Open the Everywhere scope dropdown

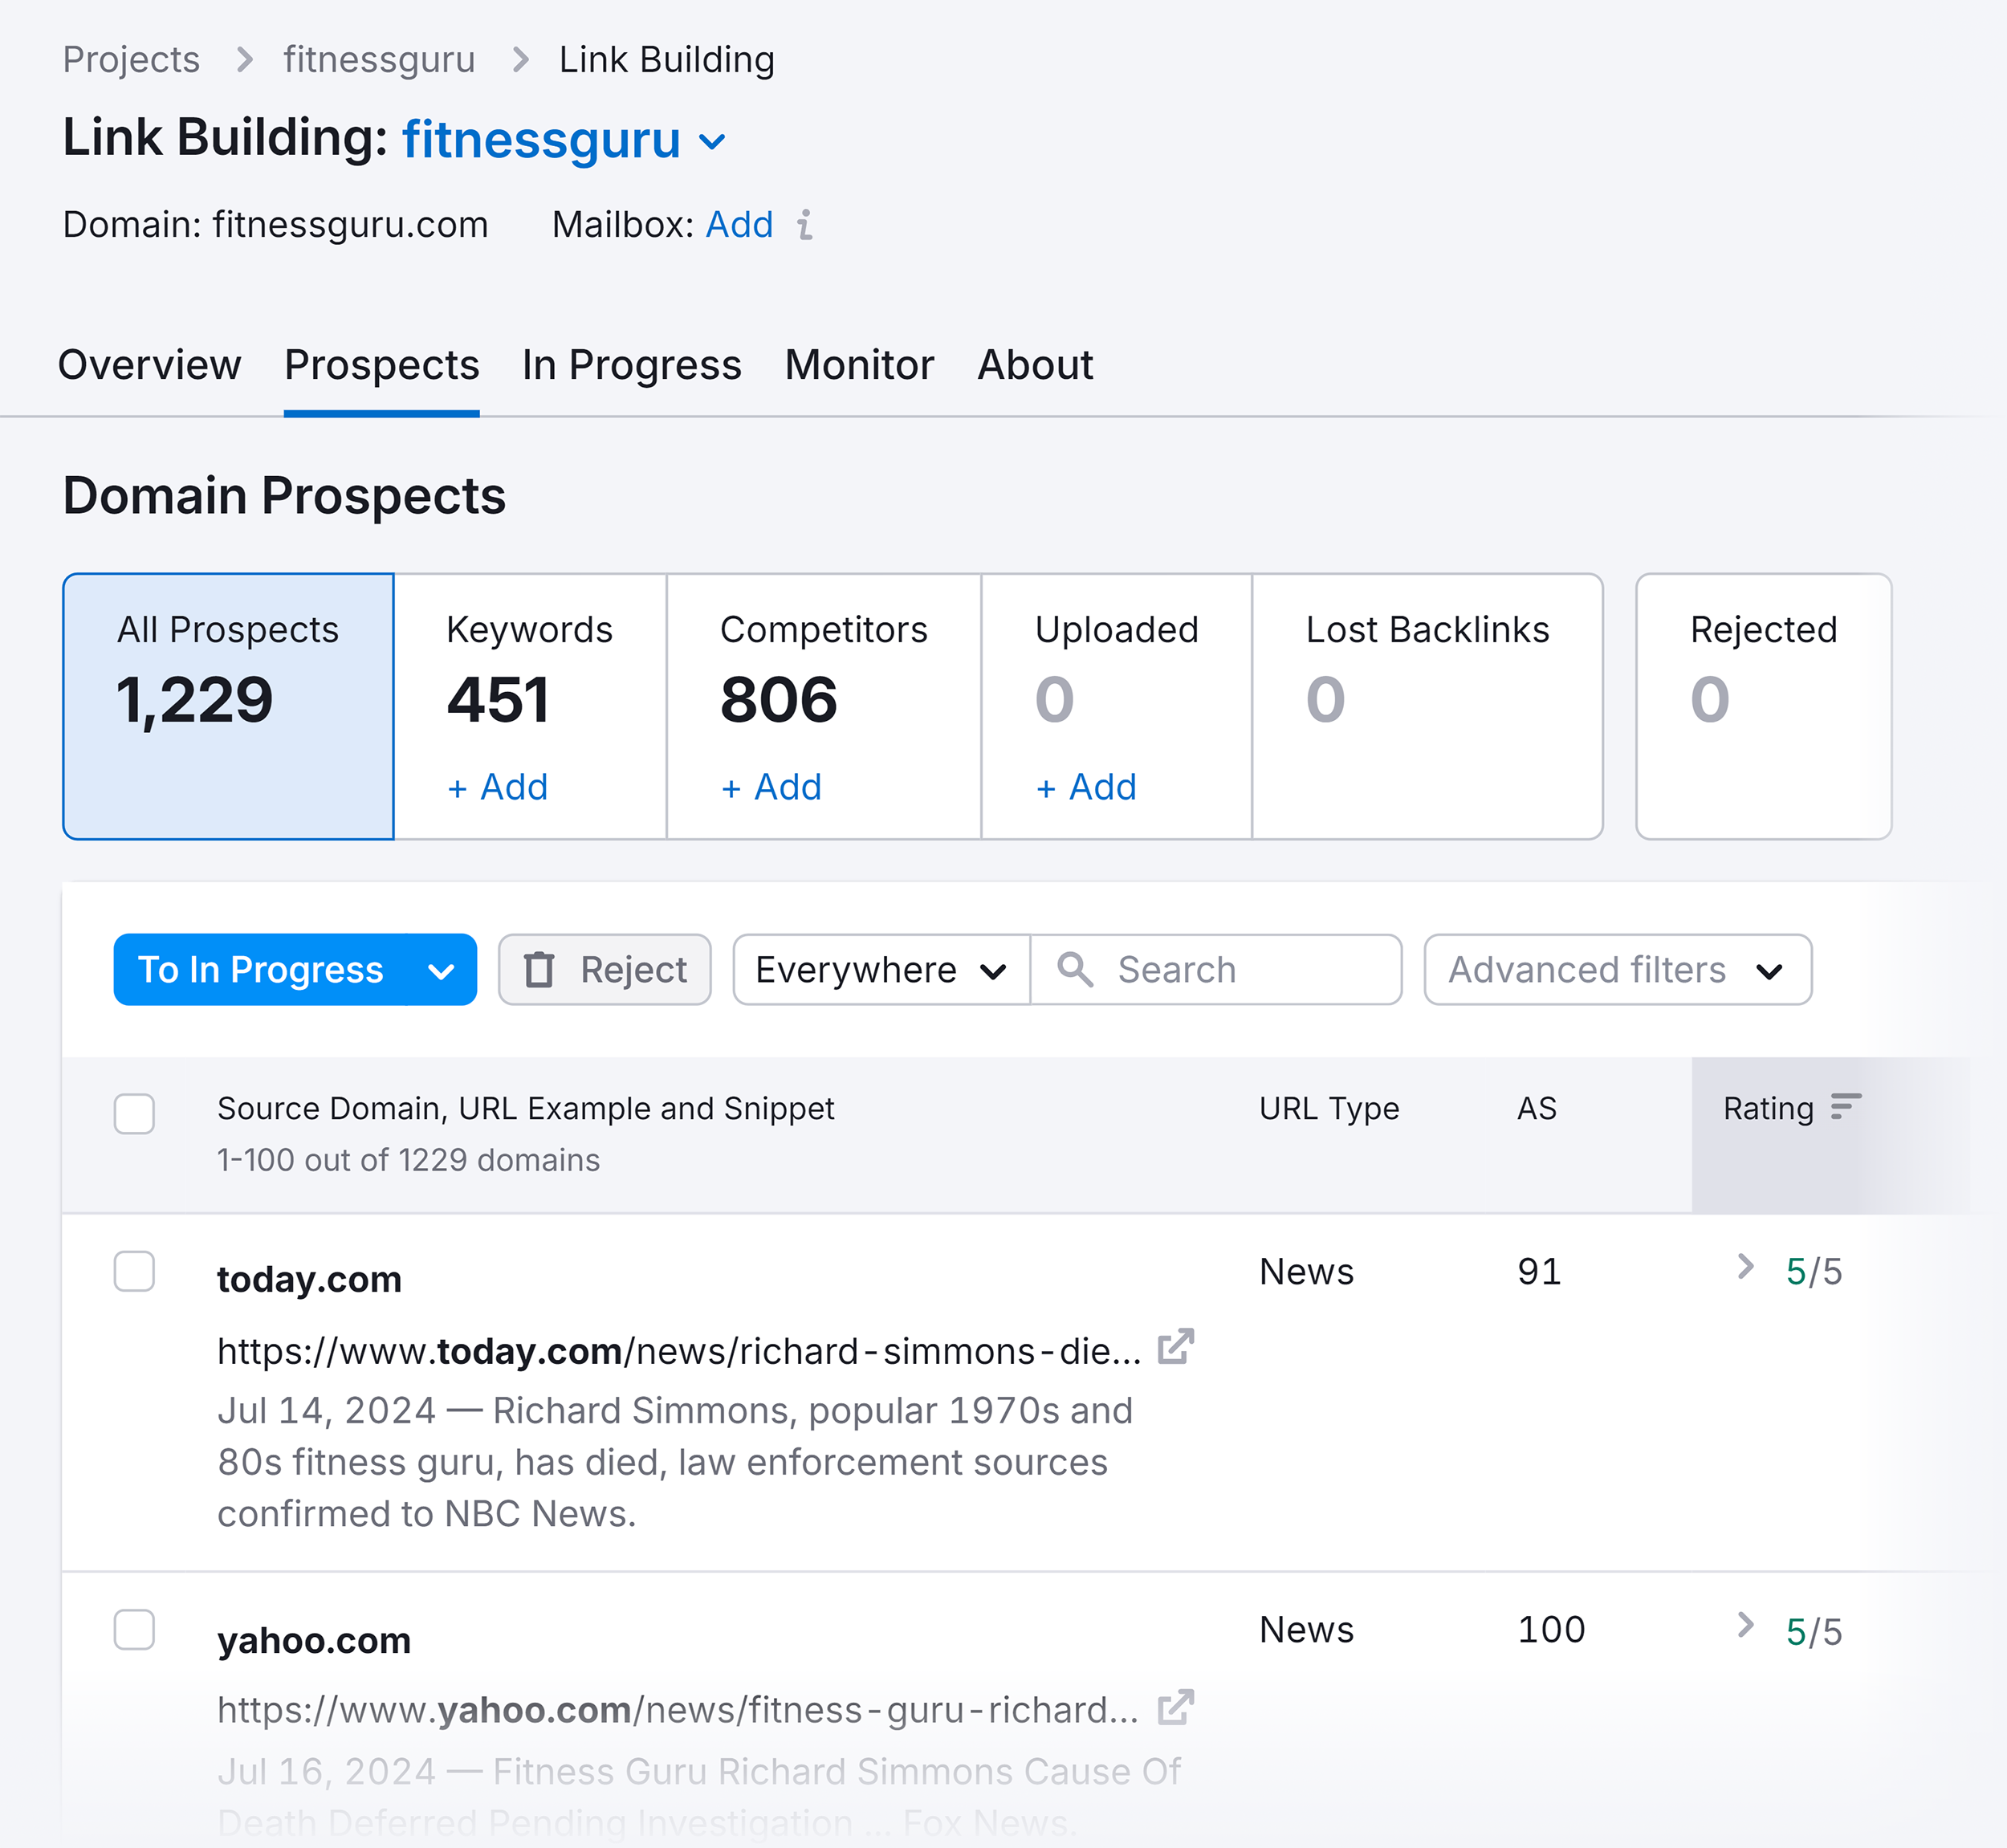pos(881,969)
